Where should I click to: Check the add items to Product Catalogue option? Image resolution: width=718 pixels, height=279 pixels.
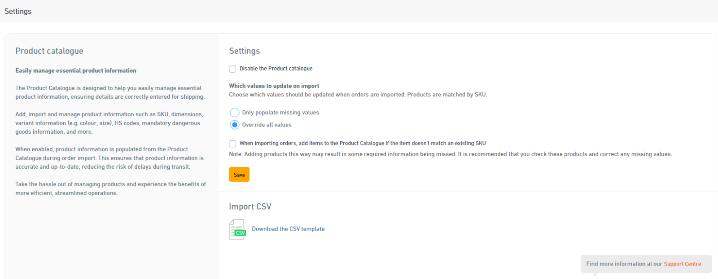click(x=232, y=144)
